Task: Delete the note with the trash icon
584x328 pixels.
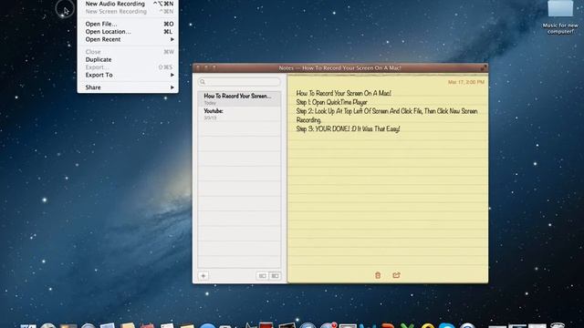Action: 378,275
